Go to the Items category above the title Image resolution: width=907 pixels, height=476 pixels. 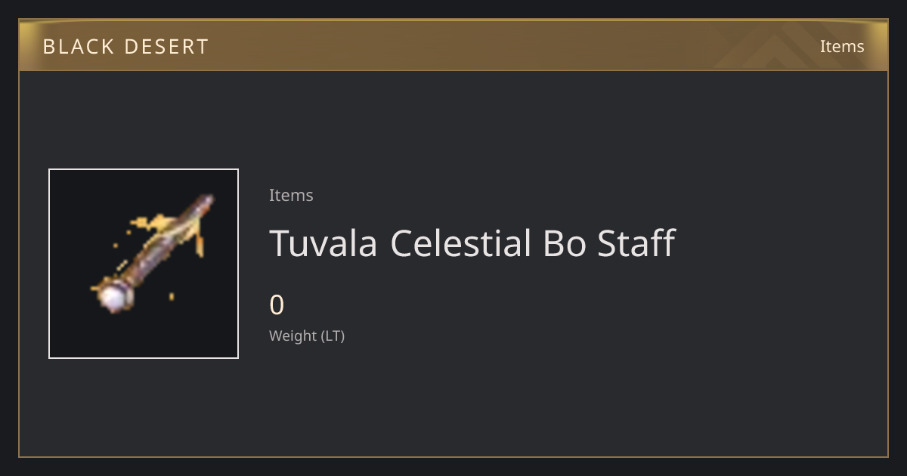(x=291, y=195)
